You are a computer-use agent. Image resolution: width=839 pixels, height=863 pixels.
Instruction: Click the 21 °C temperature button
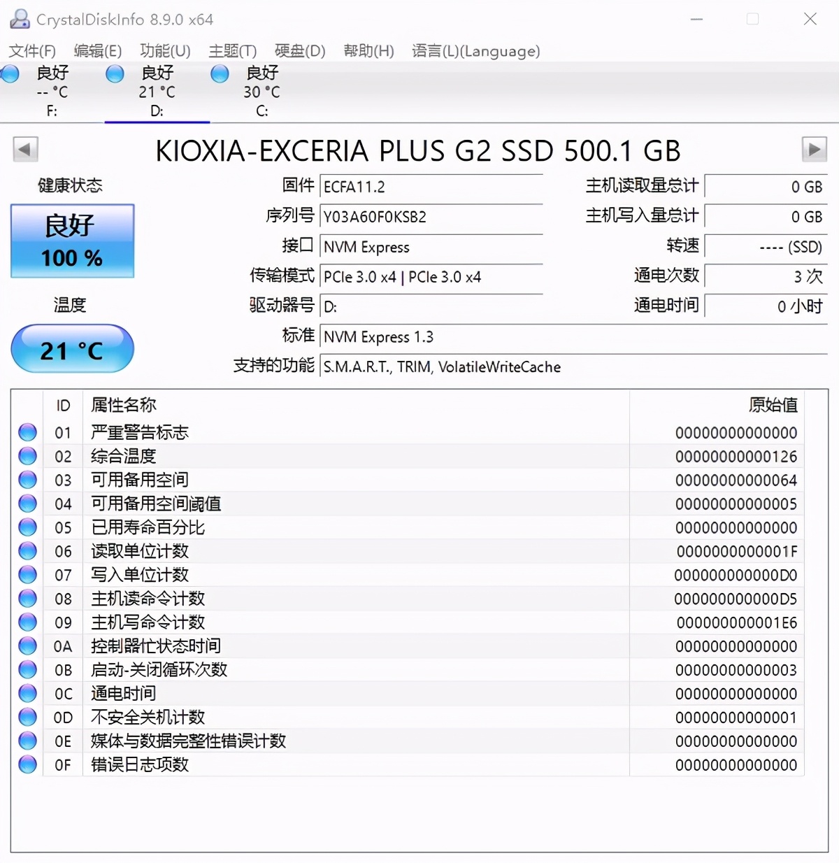(72, 348)
